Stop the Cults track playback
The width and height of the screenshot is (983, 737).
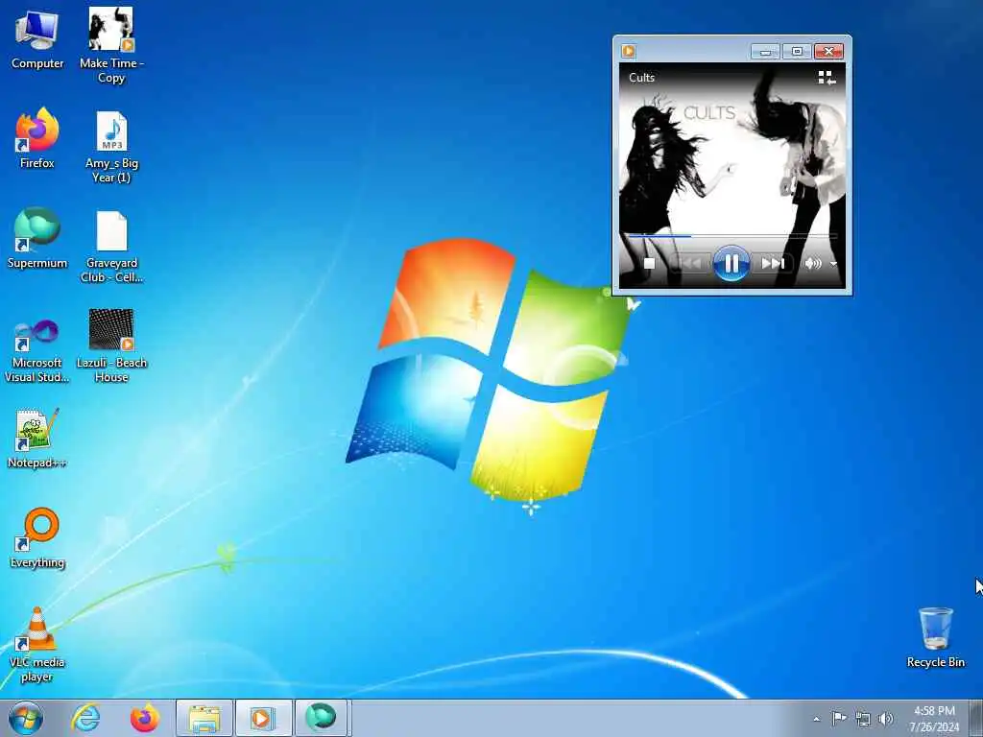coord(650,264)
